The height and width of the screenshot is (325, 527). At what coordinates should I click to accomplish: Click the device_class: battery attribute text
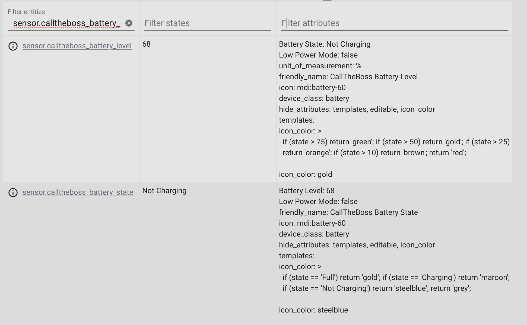coord(314,98)
